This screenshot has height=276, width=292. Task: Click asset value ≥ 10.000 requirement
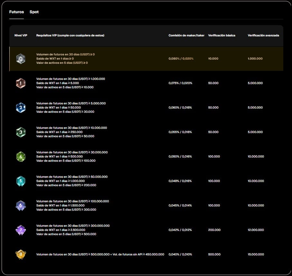(x=65, y=87)
